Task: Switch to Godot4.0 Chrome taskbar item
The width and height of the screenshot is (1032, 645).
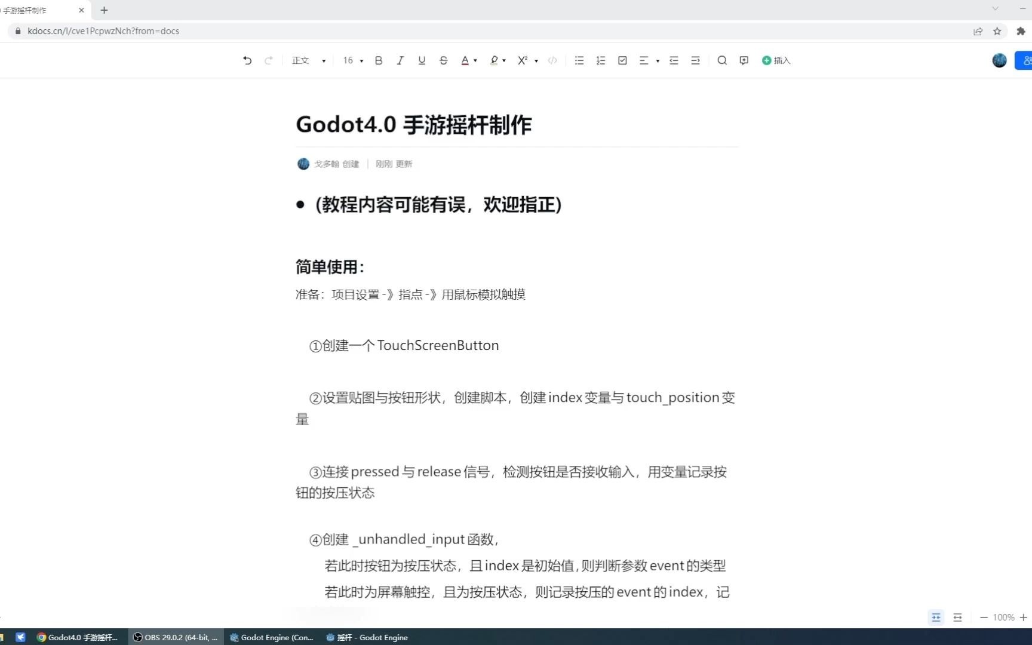Action: pyautogui.click(x=78, y=637)
